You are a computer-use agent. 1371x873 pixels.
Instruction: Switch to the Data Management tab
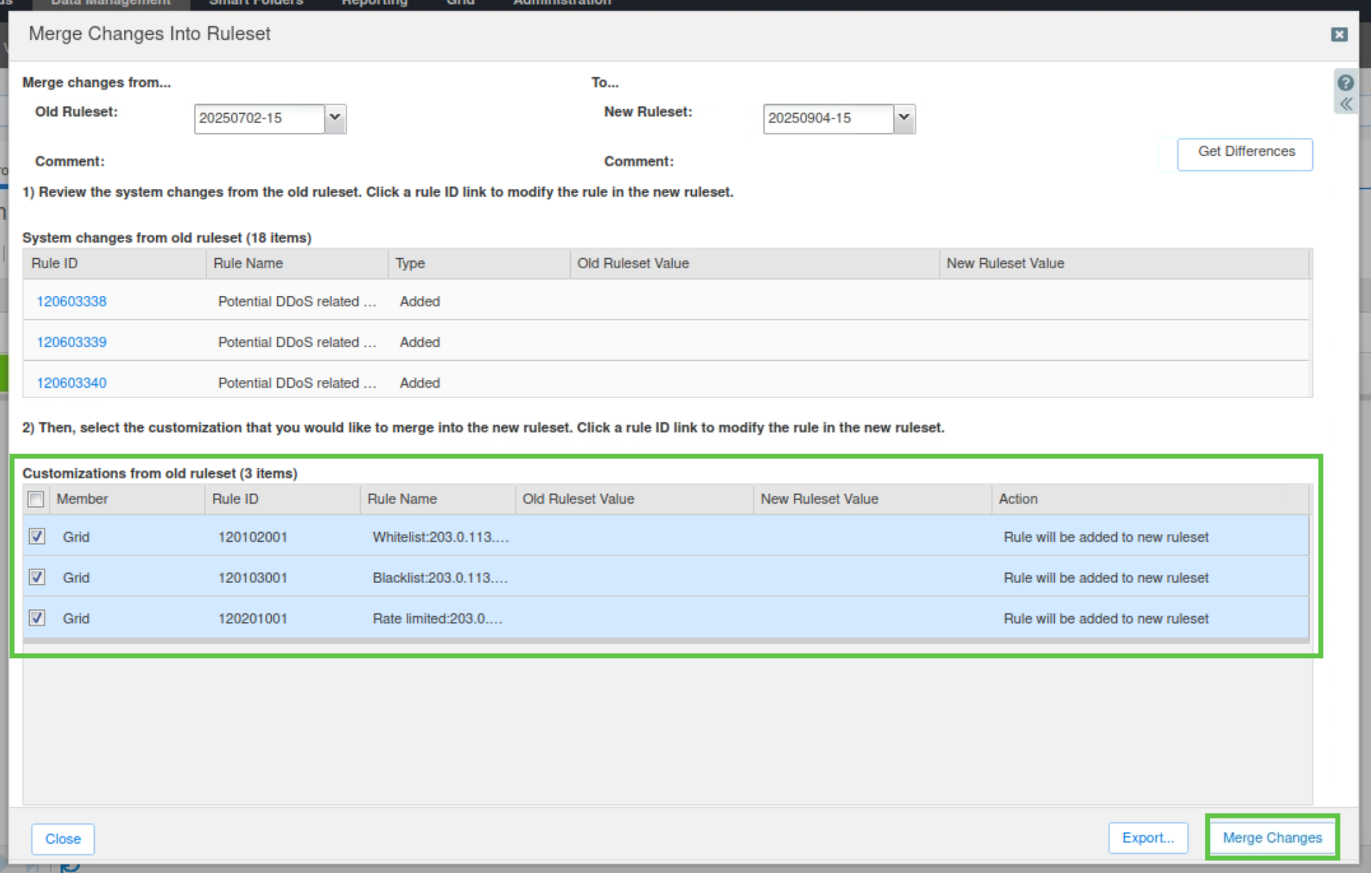pyautogui.click(x=110, y=4)
